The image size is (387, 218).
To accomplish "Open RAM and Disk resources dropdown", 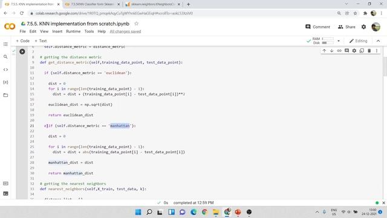I will point(339,41).
